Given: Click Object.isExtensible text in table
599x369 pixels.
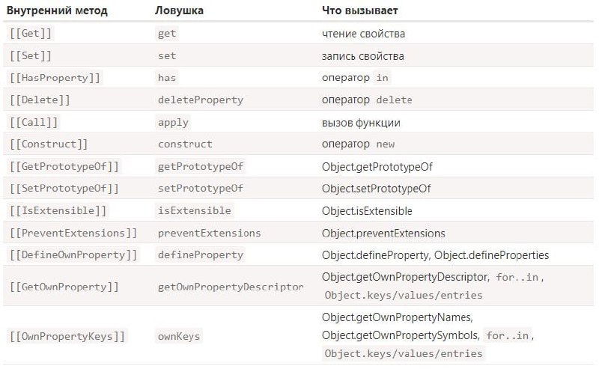Looking at the screenshot, I should click(367, 211).
